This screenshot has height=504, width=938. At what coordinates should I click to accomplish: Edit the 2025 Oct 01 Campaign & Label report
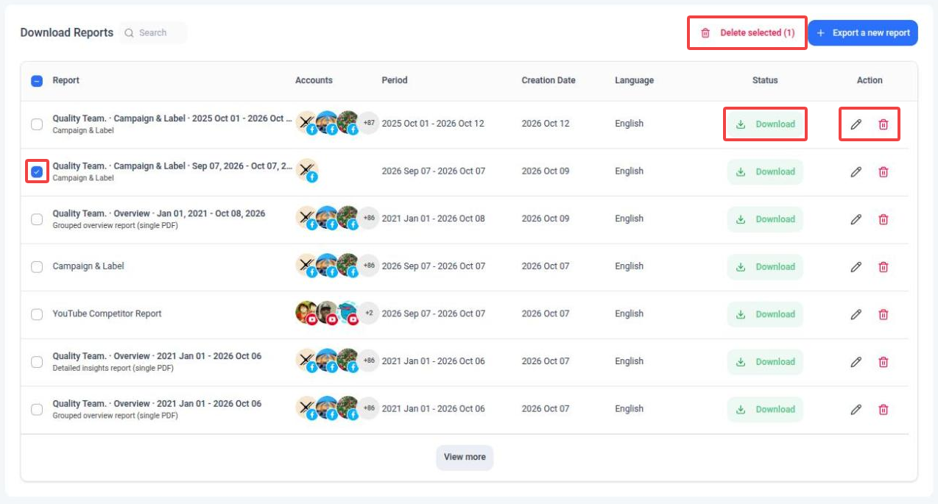click(856, 124)
